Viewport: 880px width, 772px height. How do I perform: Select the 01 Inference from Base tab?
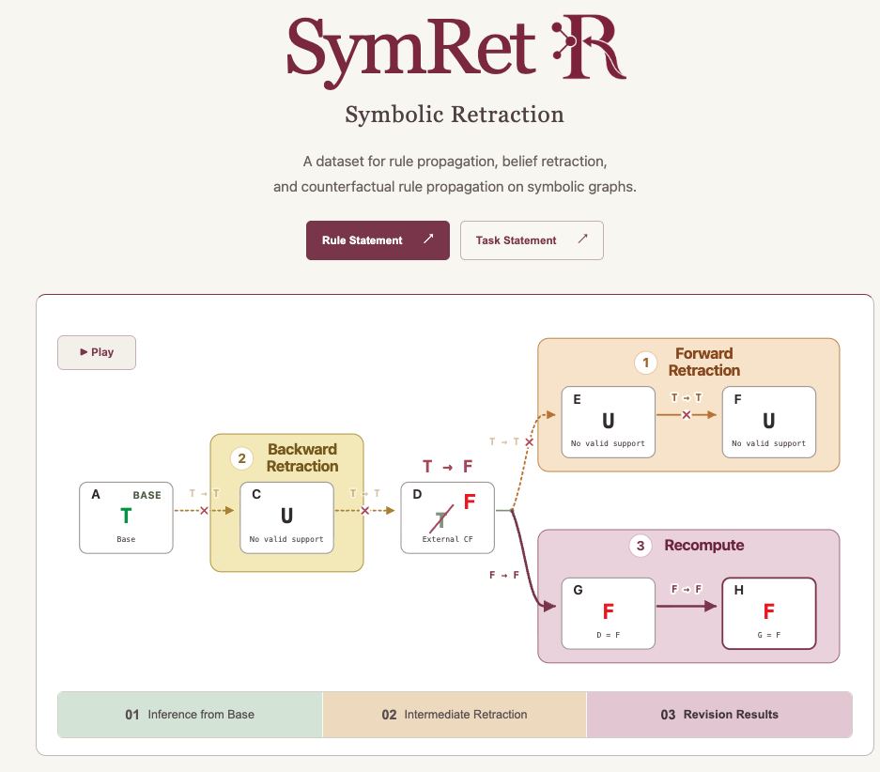pyautogui.click(x=191, y=714)
